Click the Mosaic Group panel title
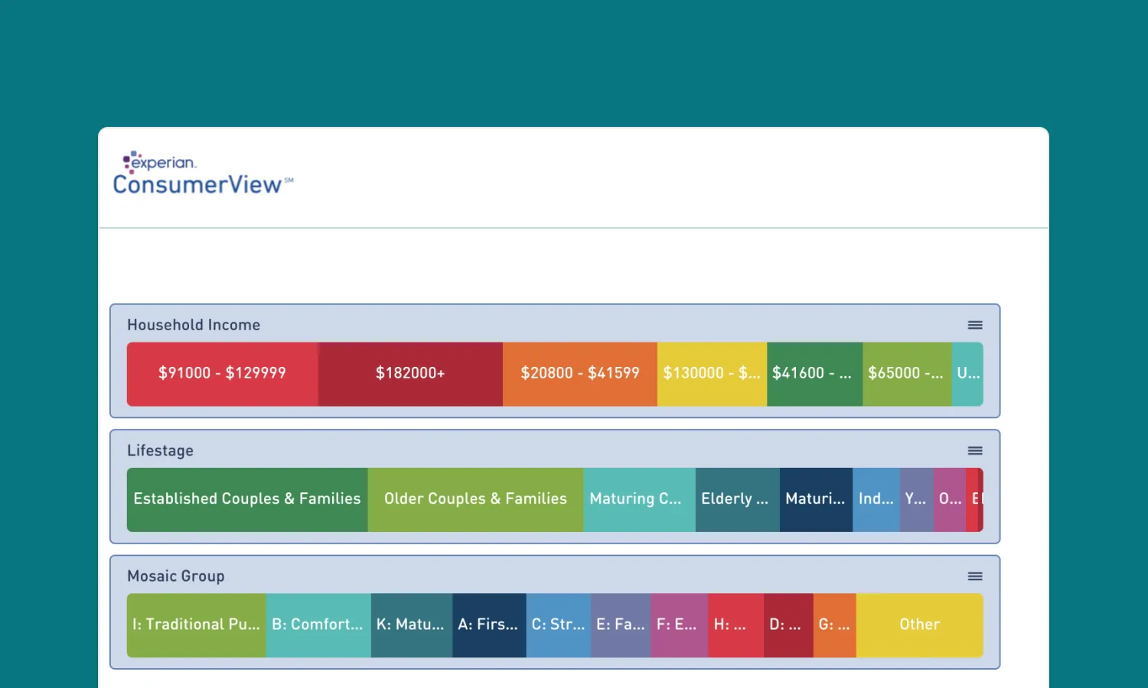Image resolution: width=1148 pixels, height=688 pixels. pyautogui.click(x=176, y=576)
